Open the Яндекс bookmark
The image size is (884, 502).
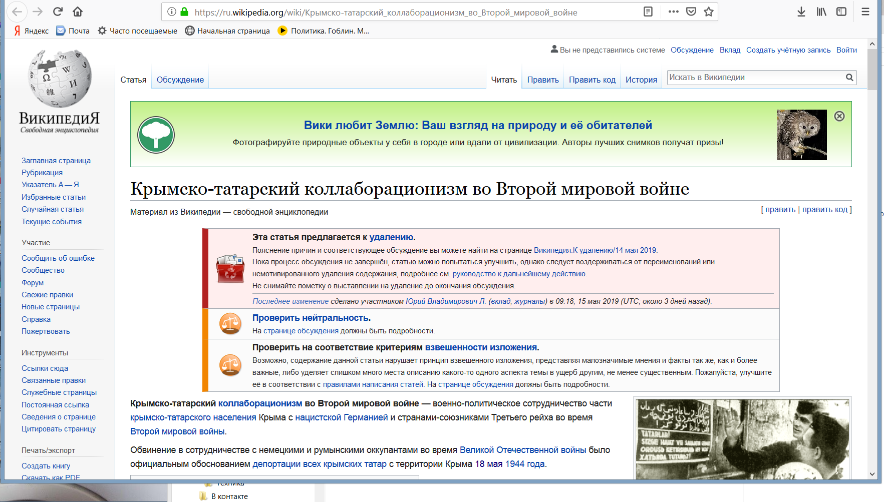(x=31, y=31)
